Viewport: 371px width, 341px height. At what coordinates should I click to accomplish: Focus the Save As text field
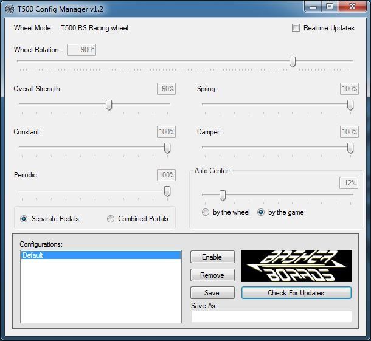click(271, 317)
